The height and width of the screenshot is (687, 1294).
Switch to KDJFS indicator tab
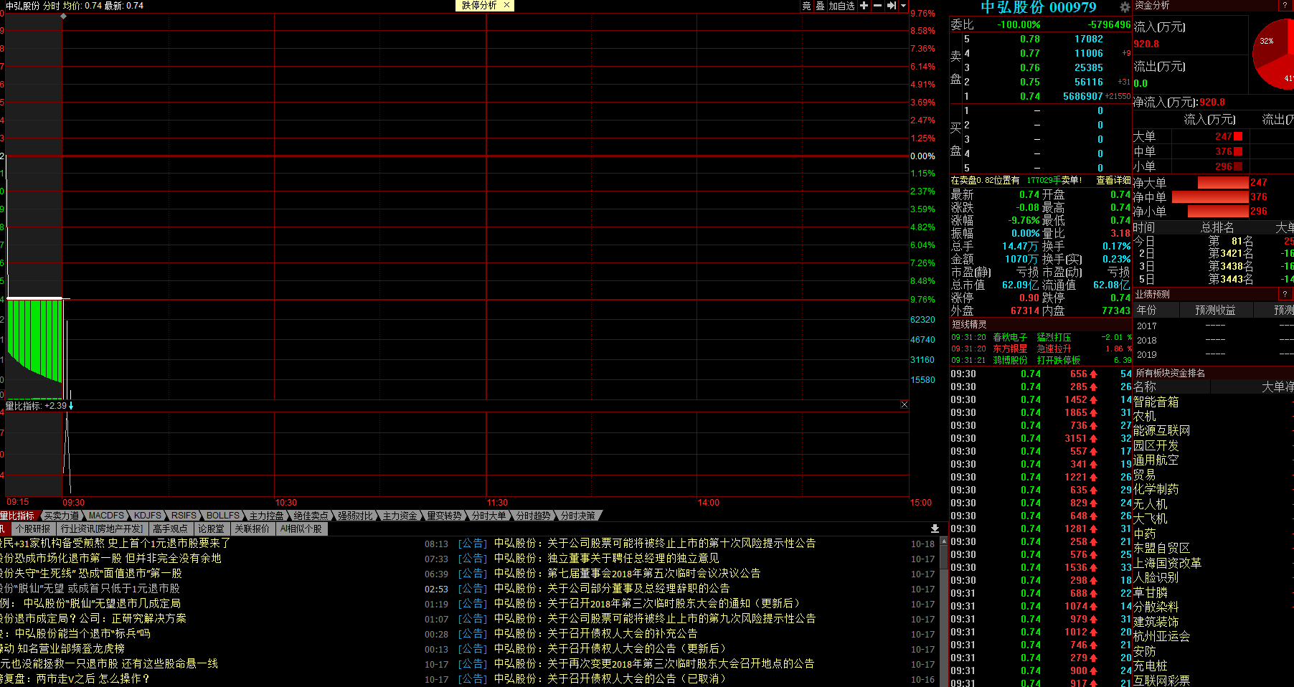coord(148,516)
